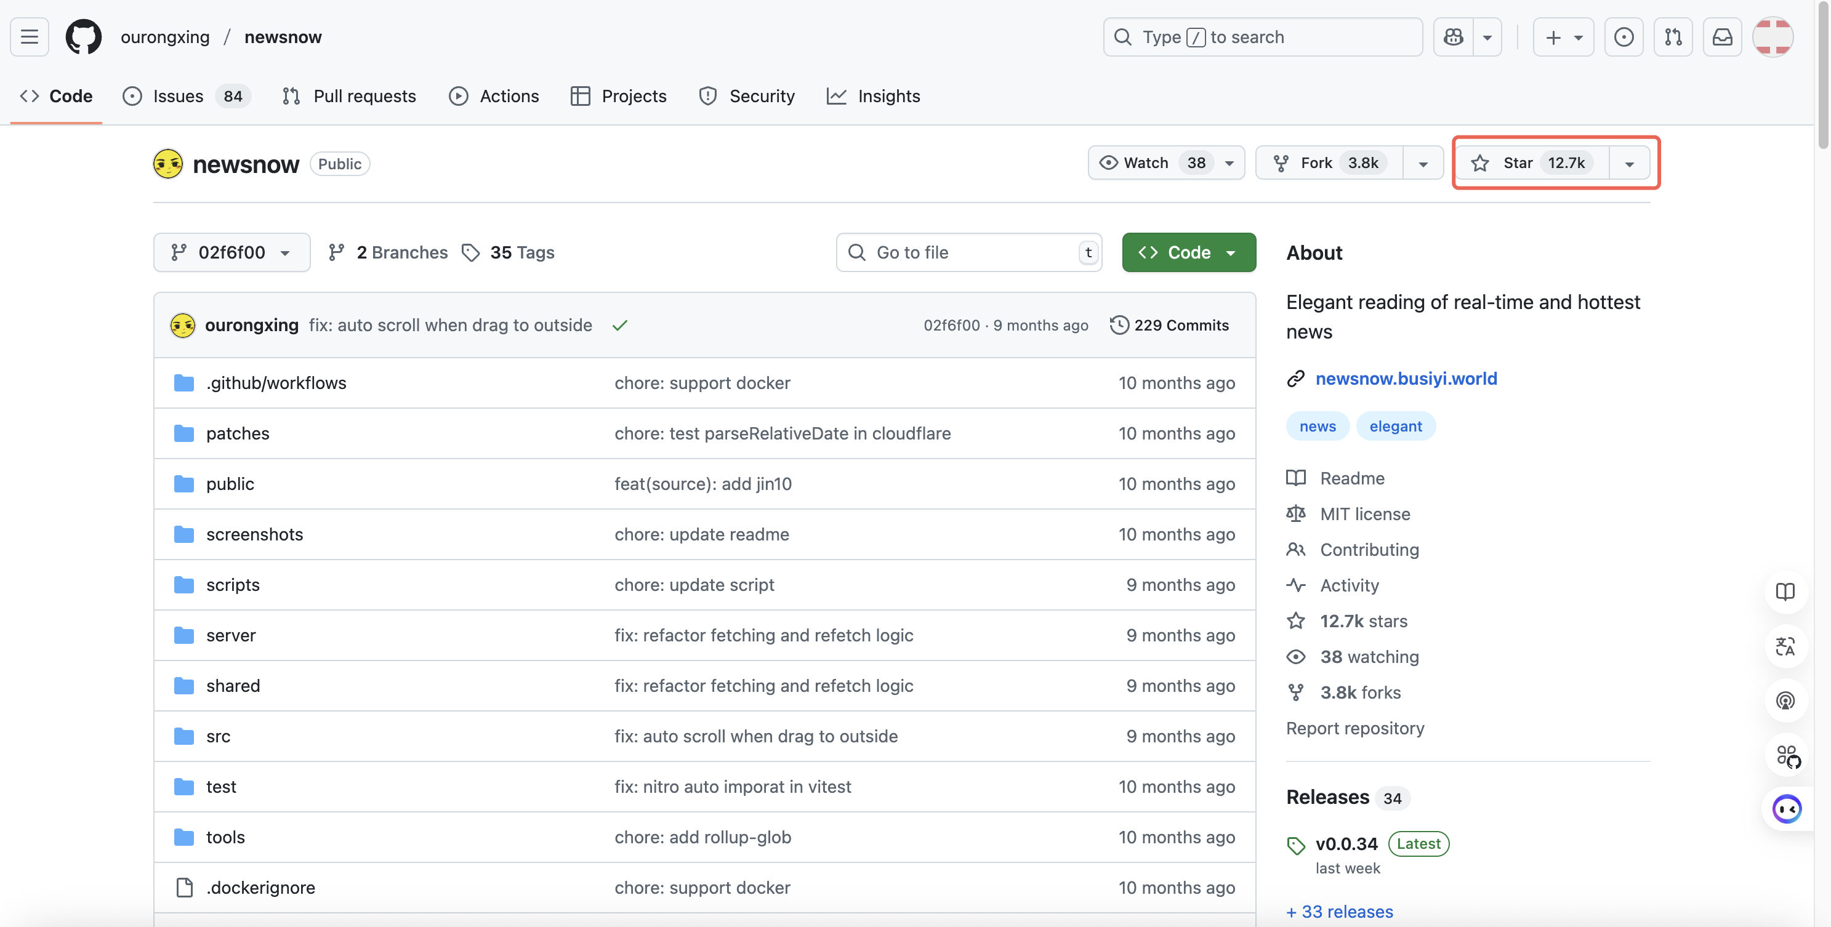Viewport: 1831px width, 927px height.
Task: Jump to the Readme link
Action: [x=1335, y=478]
